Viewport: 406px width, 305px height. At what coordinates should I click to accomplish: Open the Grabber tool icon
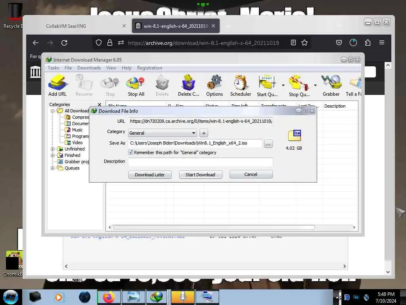331,86
